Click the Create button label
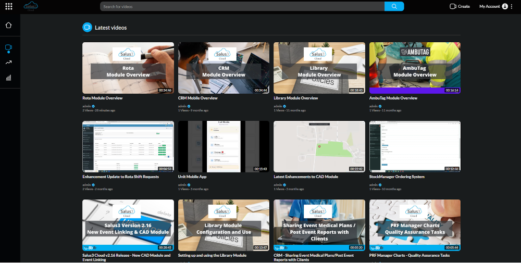521x263 pixels. click(464, 6)
